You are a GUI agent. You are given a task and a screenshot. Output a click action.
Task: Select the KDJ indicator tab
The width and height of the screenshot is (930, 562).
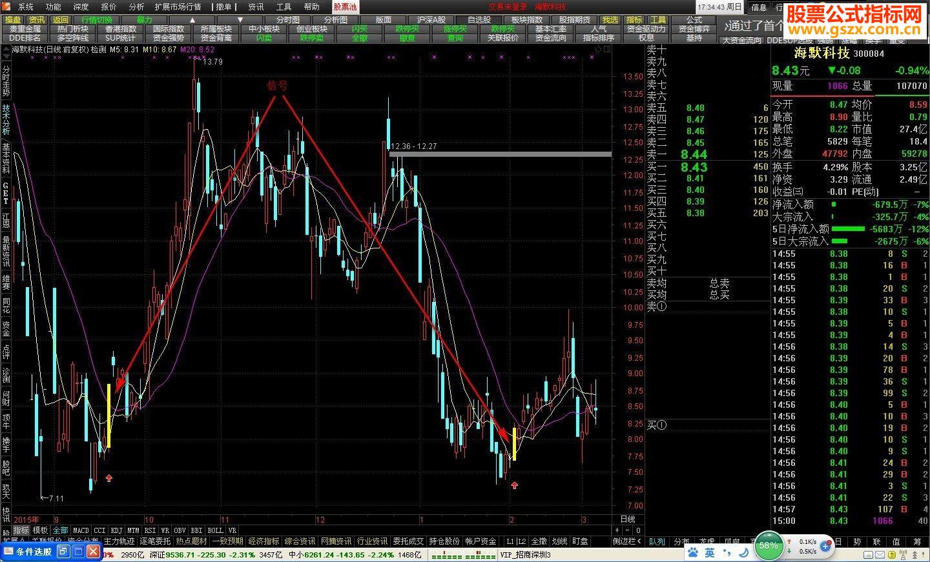(116, 530)
